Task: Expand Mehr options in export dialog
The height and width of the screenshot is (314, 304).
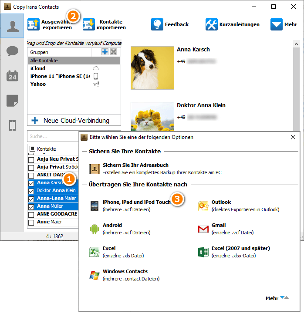Action: pos(277,298)
